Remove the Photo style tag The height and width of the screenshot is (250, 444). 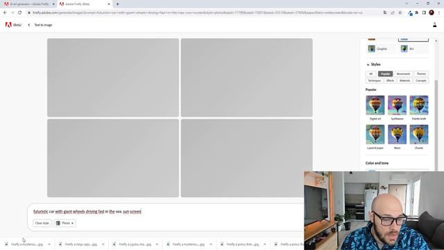(72, 224)
